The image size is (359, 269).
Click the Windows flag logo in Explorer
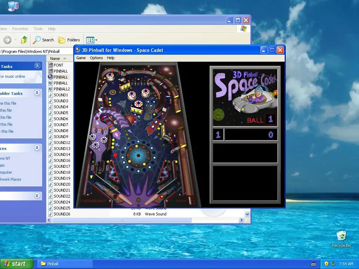[244, 29]
